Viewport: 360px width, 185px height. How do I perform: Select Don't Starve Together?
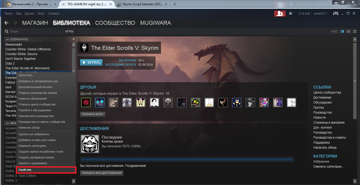(x=21, y=59)
